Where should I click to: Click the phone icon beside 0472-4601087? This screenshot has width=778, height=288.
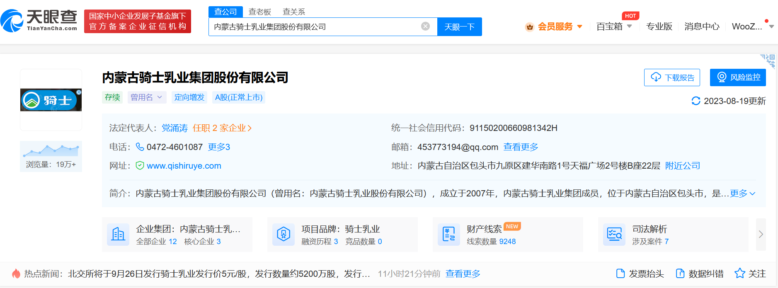pyautogui.click(x=140, y=147)
